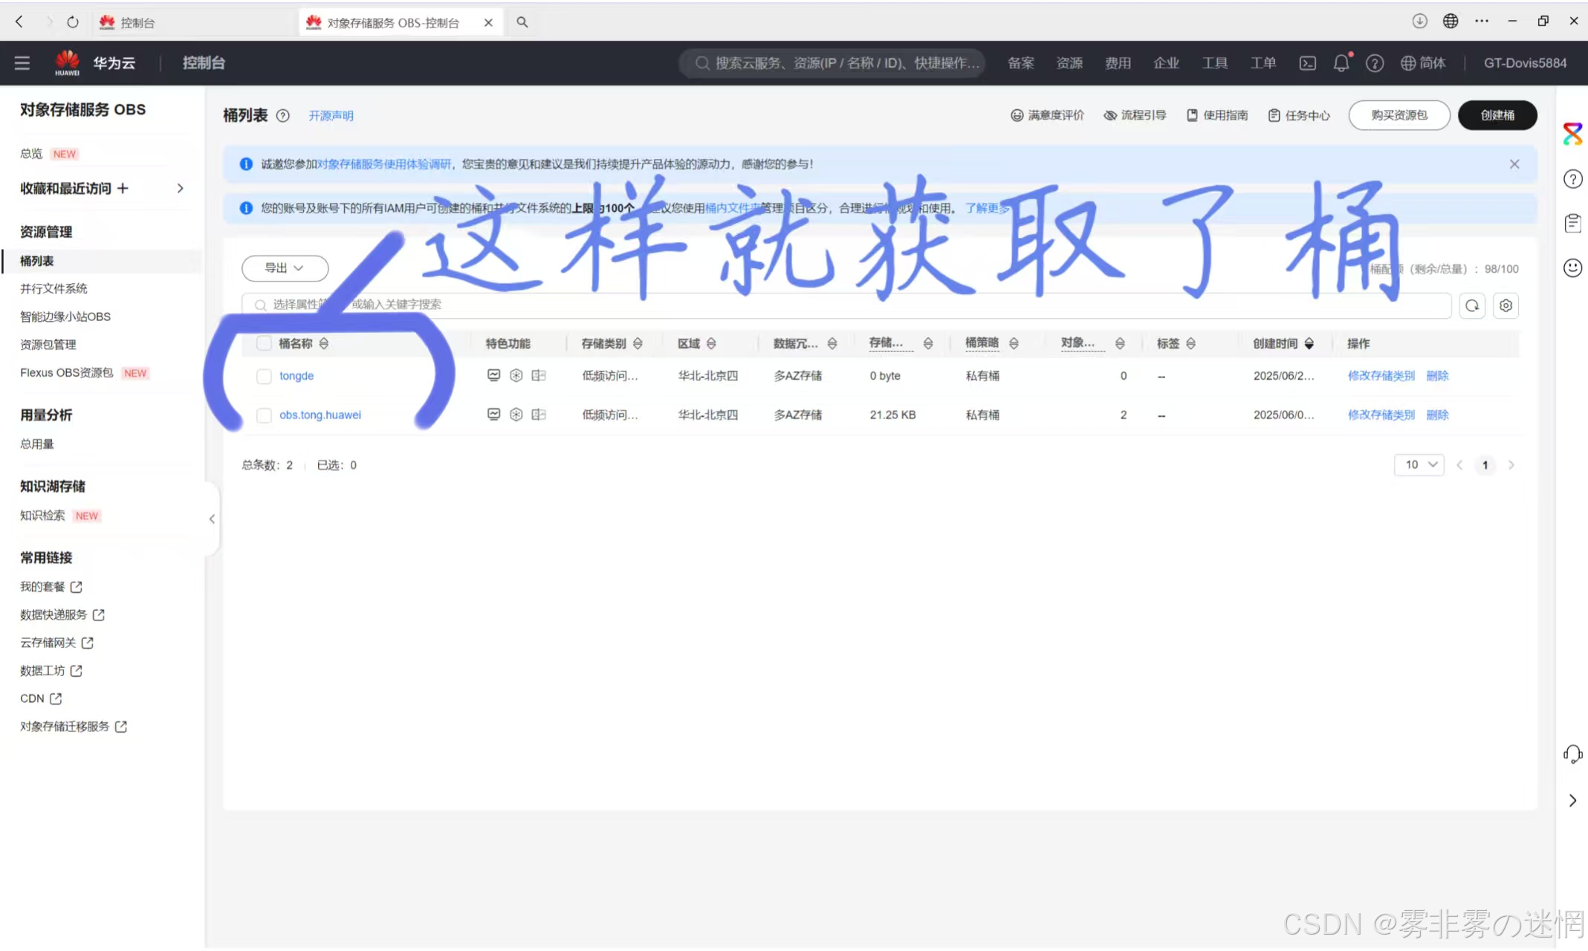Open the notifications bell
This screenshot has height=951, width=1588.
coord(1341,63)
